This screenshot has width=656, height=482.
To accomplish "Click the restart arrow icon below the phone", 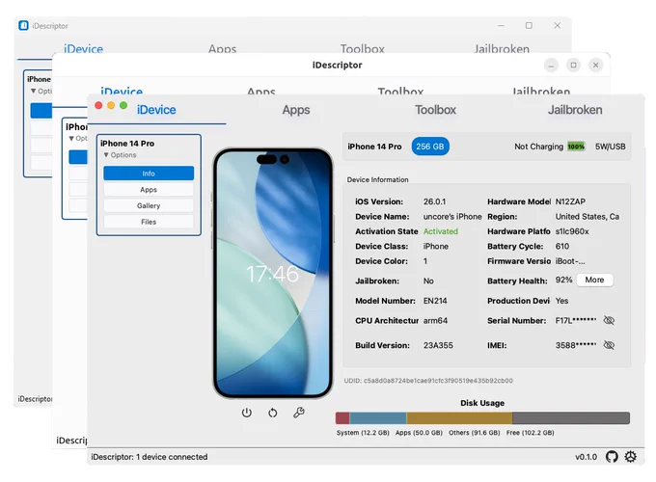I will [x=272, y=413].
